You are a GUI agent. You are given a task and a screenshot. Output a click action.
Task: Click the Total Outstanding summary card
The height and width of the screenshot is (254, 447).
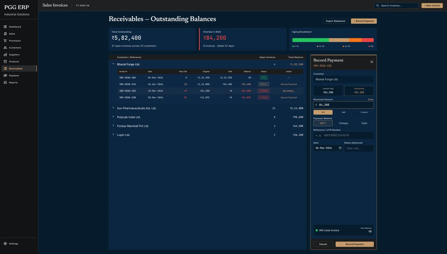pos(152,39)
